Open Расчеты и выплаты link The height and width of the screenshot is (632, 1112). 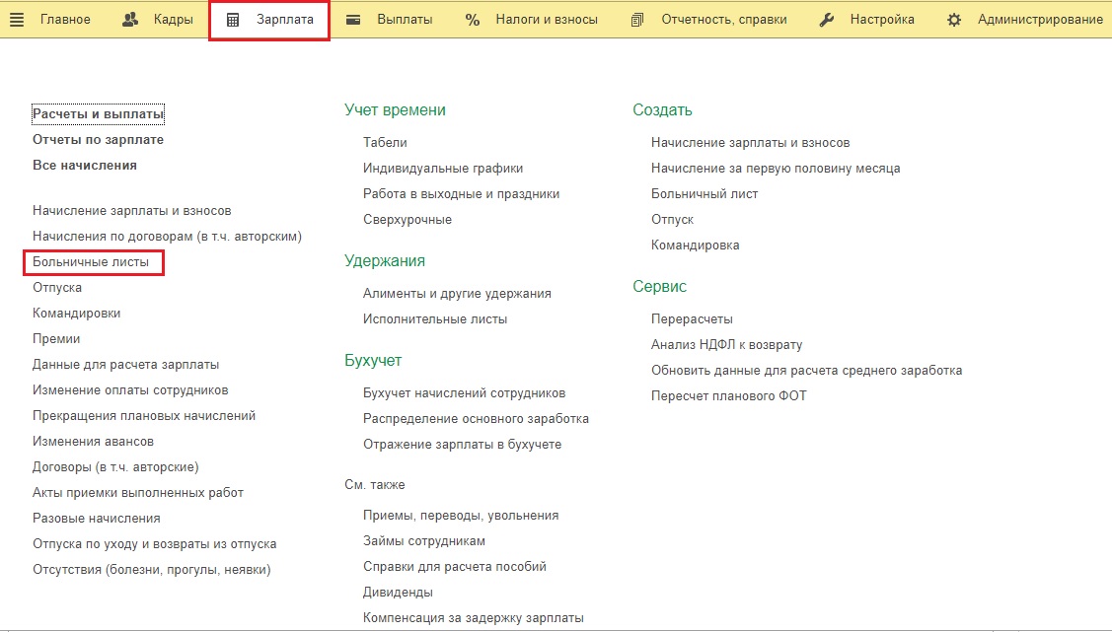(98, 114)
